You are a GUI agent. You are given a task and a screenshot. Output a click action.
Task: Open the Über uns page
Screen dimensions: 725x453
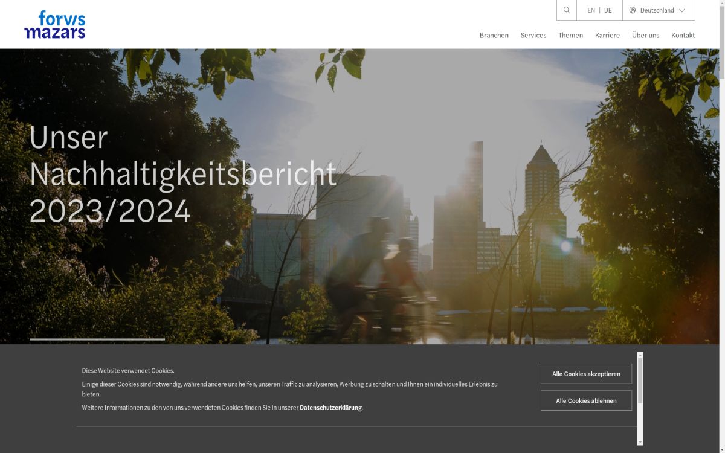point(645,35)
